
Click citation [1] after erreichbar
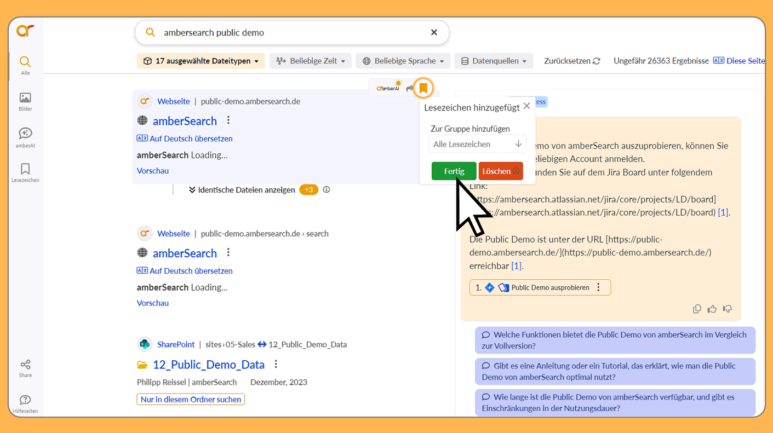[x=517, y=266]
